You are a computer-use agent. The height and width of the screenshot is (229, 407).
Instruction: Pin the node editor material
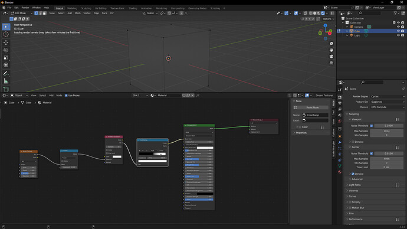[198, 96]
